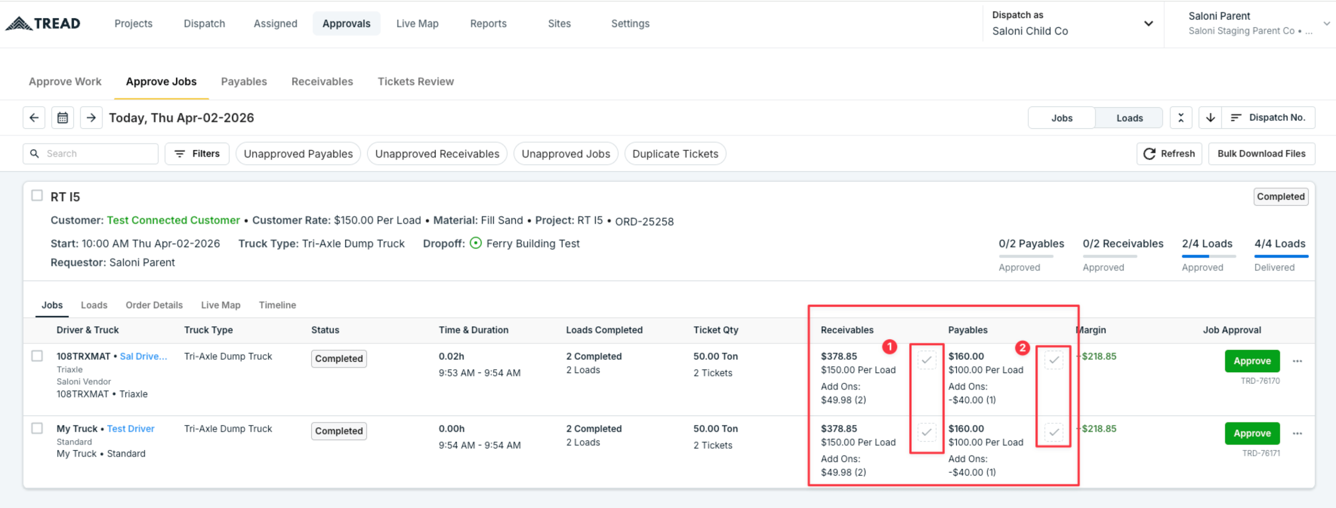1336x508 pixels.
Task: Select the RT I5 order checkbox
Action: pyautogui.click(x=37, y=196)
